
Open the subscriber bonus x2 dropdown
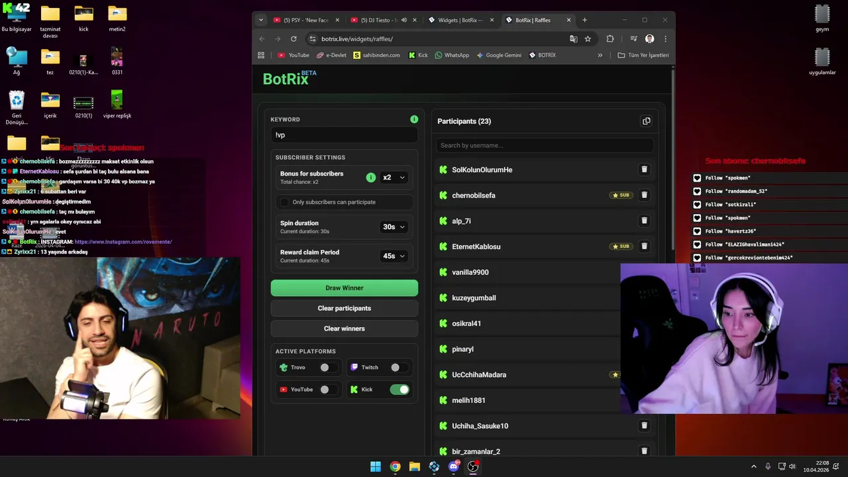coord(394,178)
